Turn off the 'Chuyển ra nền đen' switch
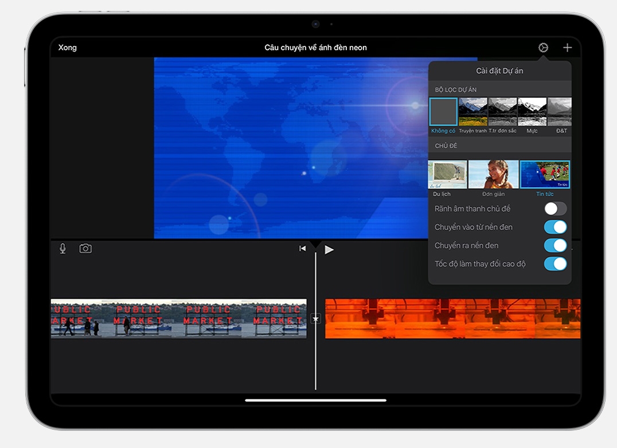The height and width of the screenshot is (448, 617). click(555, 245)
